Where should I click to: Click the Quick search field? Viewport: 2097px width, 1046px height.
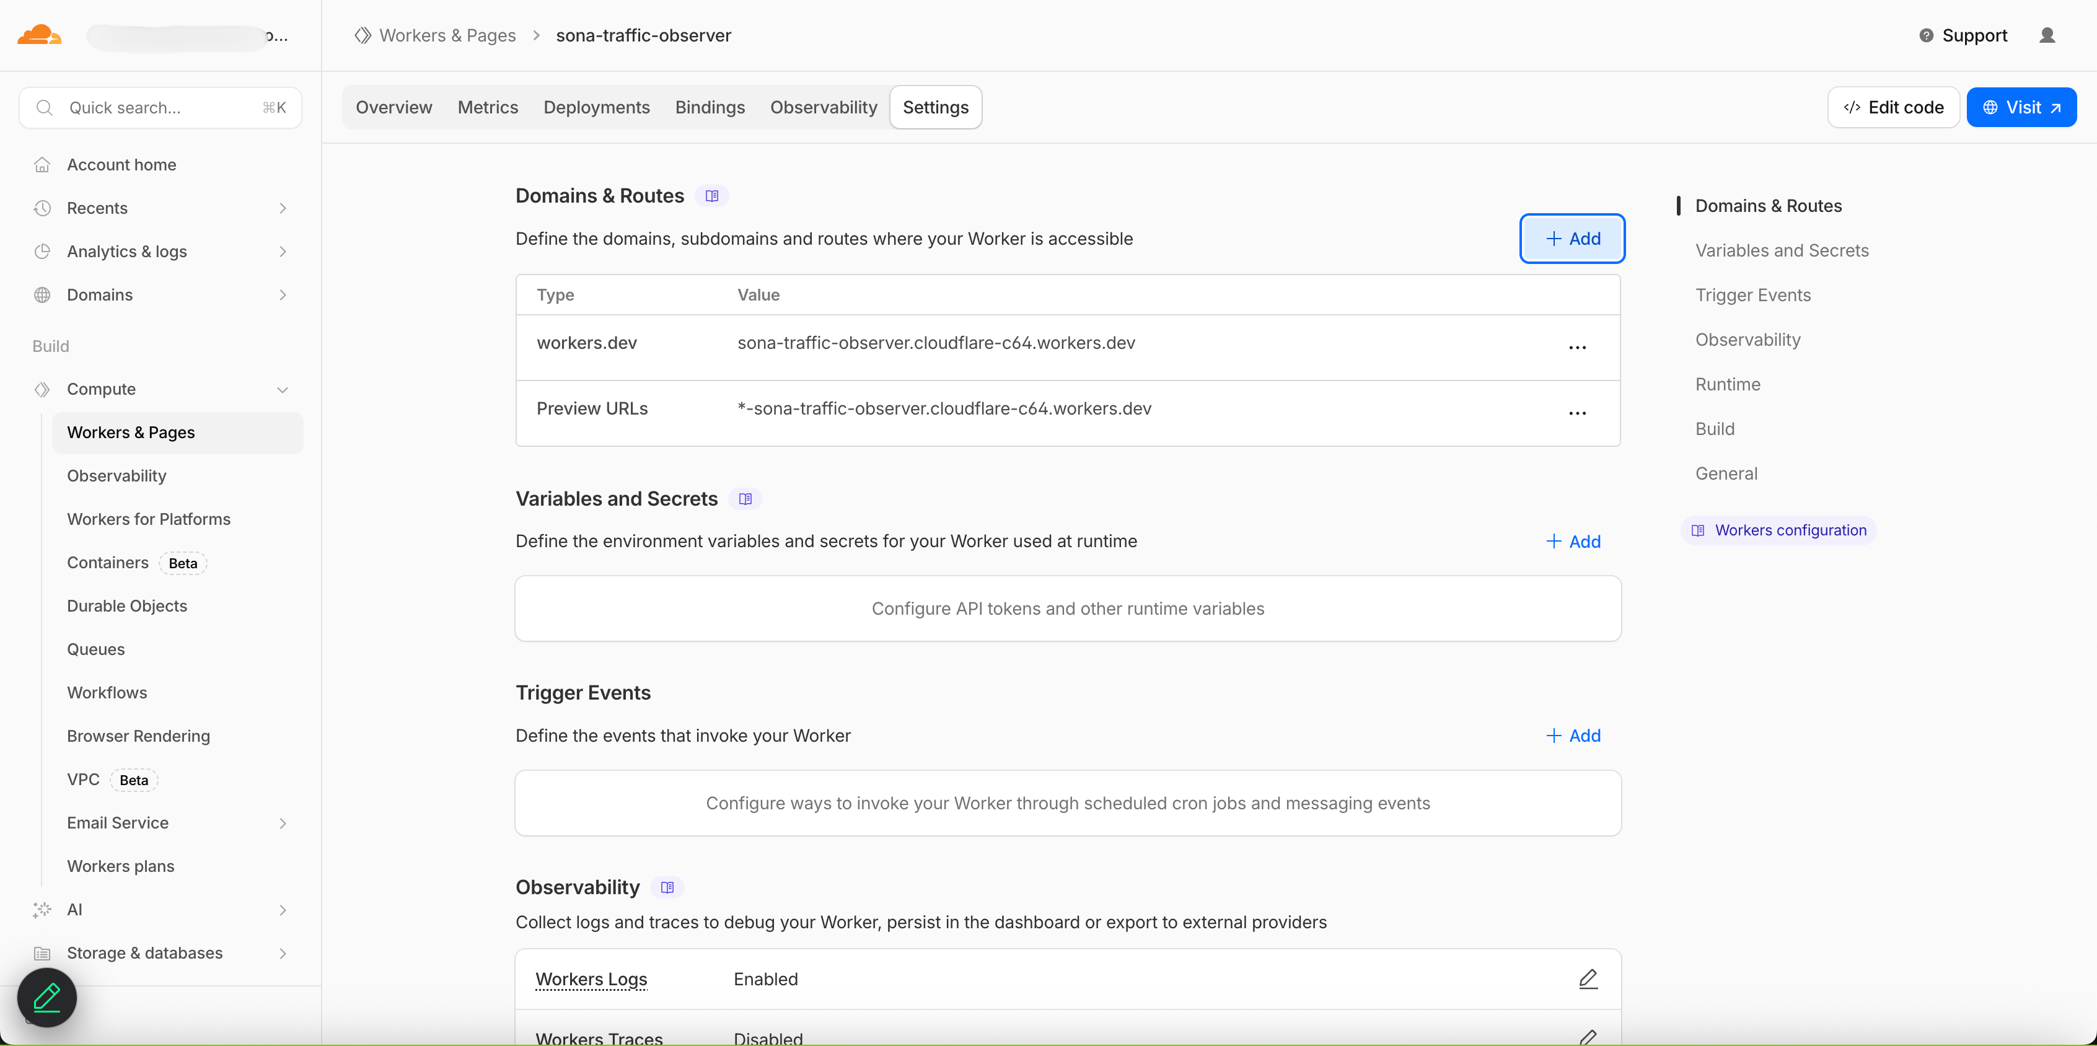point(159,107)
